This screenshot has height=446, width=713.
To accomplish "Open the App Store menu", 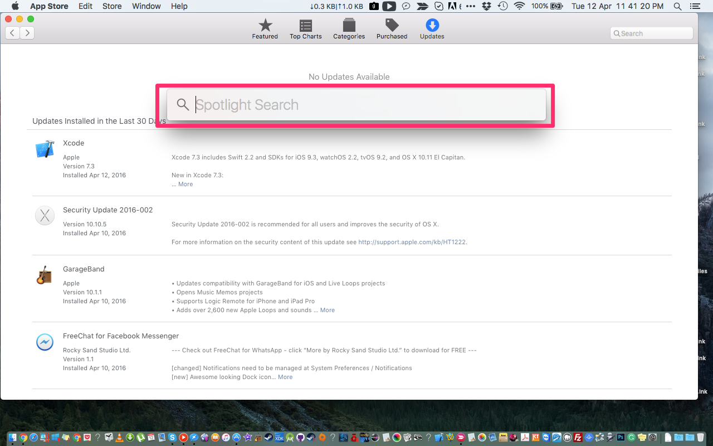I will (x=49, y=6).
